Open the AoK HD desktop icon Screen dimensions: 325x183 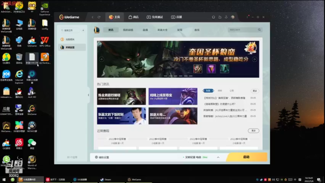(x=32, y=93)
